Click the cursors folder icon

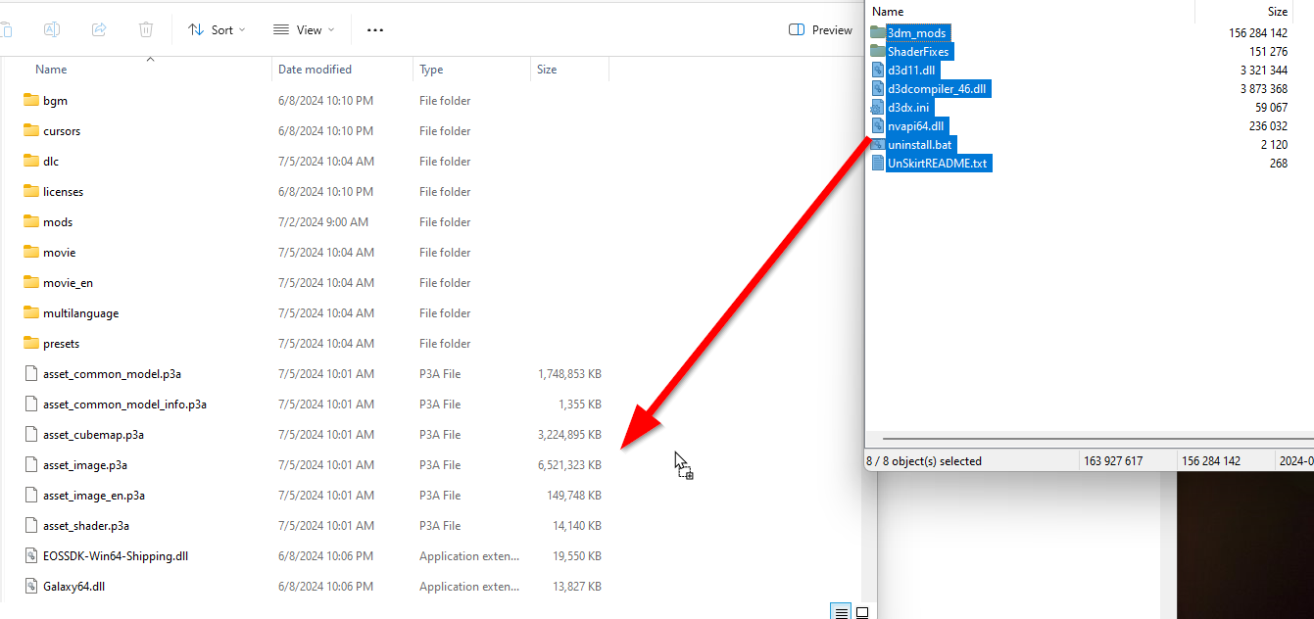30,131
